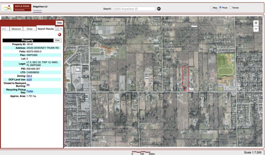Open the Search Results tab

[x=45, y=29]
